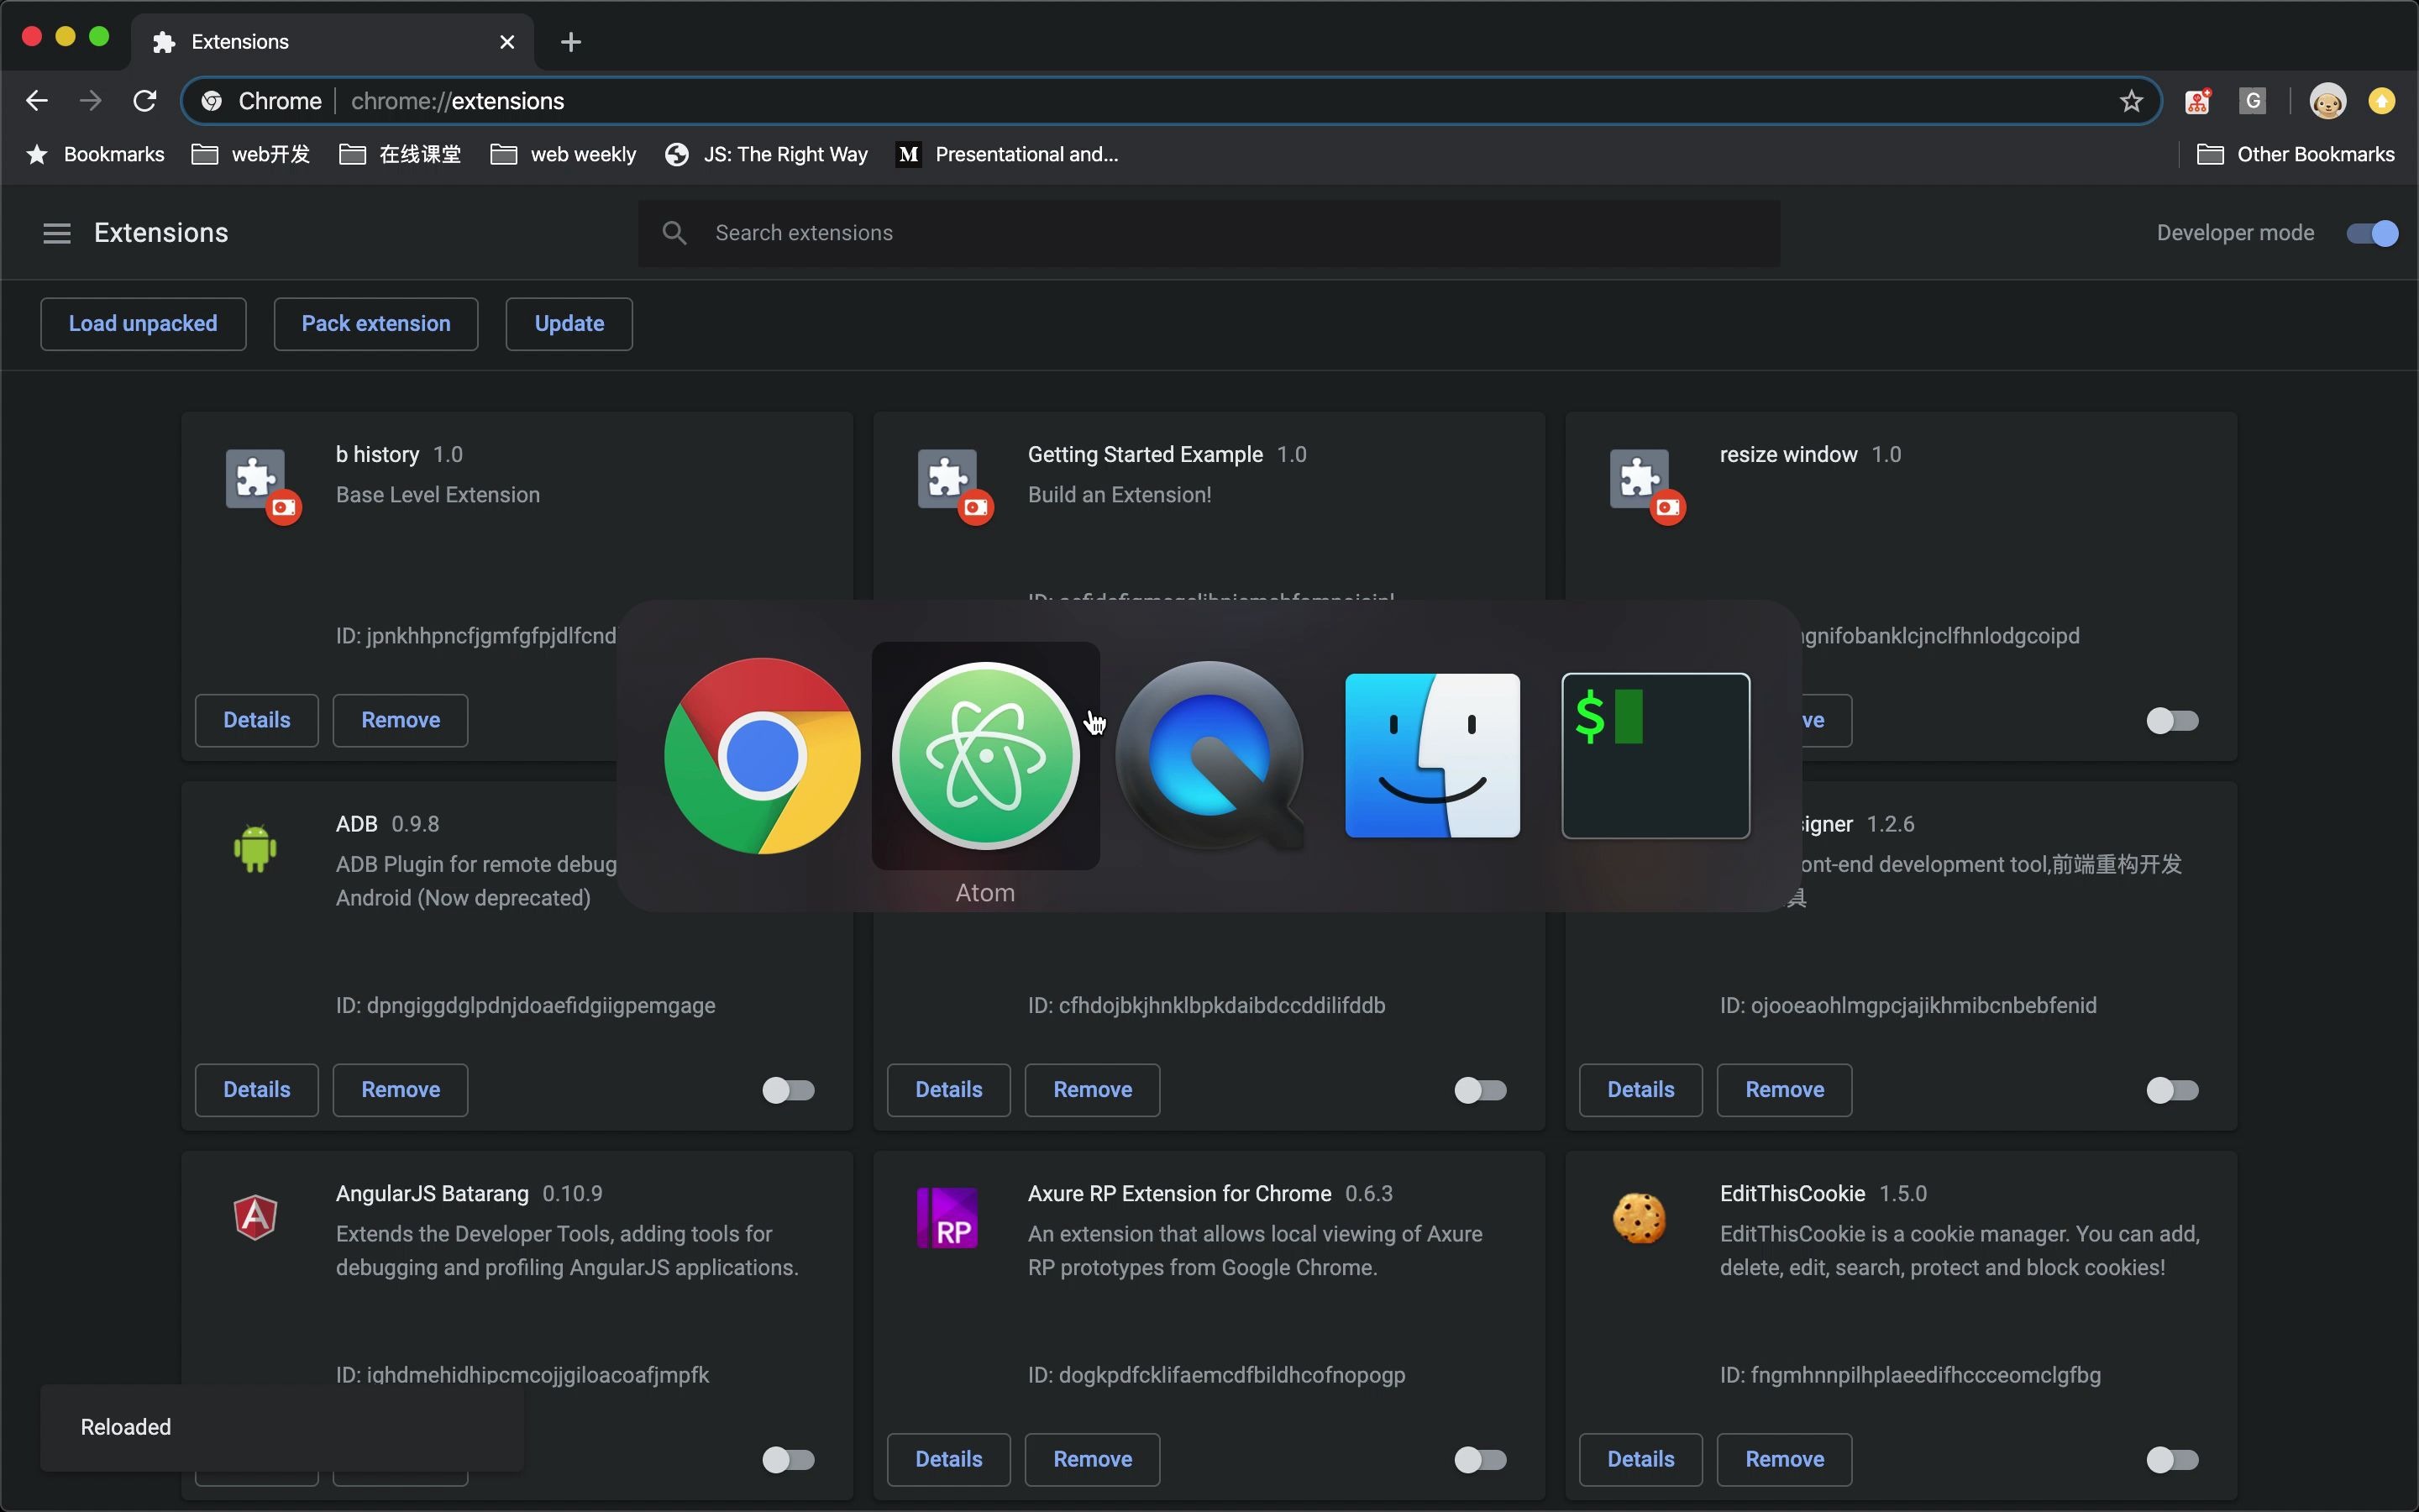This screenshot has height=1512, width=2419.
Task: Select the Terminal app icon
Action: click(1656, 755)
